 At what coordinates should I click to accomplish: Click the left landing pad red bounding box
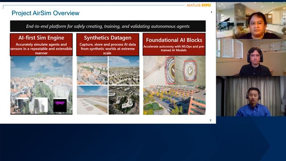170,71
